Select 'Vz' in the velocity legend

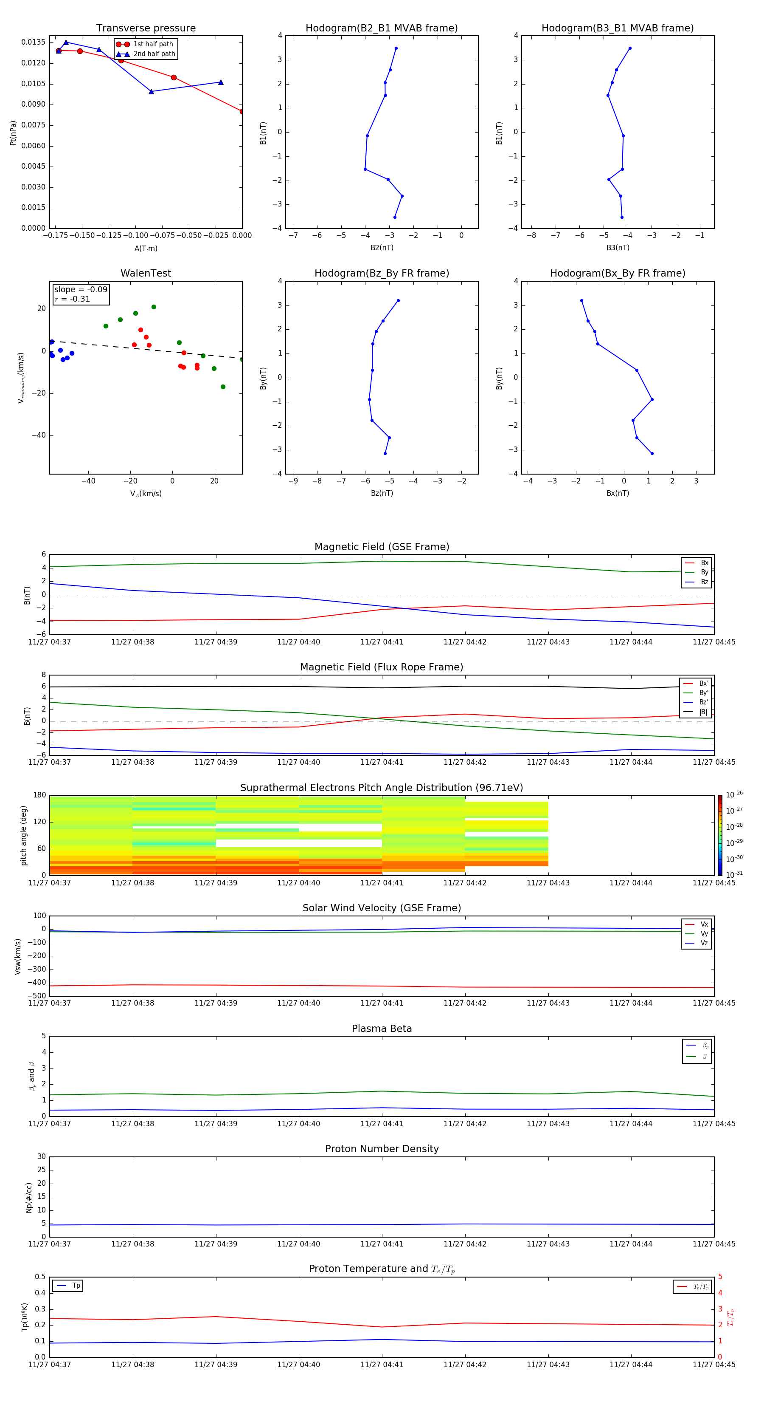tap(697, 943)
